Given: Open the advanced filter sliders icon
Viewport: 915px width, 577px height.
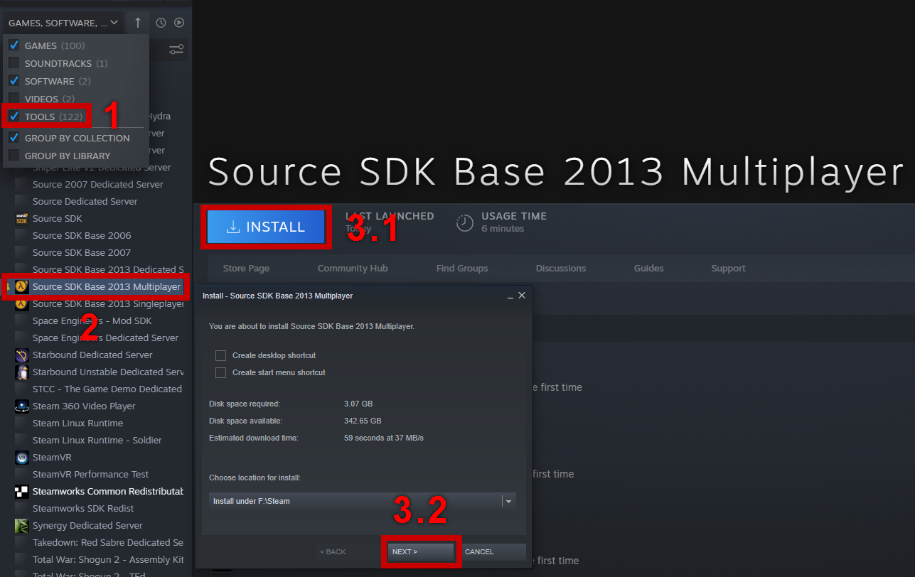Looking at the screenshot, I should 176,50.
